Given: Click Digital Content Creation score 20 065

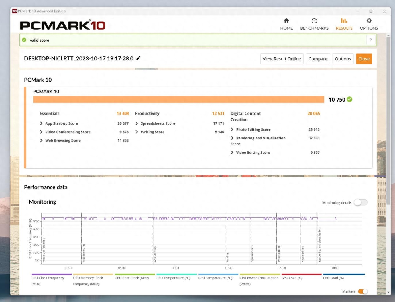Looking at the screenshot, I should point(314,113).
